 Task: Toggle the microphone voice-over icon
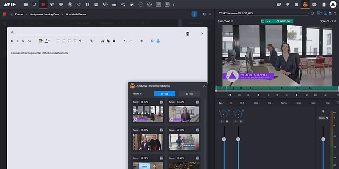[323, 112]
